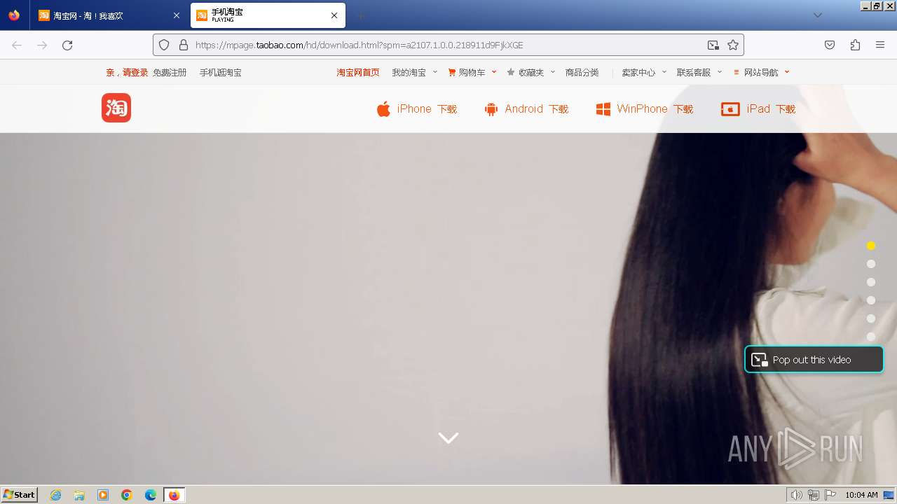This screenshot has height=504, width=897.
Task: Open media player taskbar icon
Action: [x=103, y=495]
